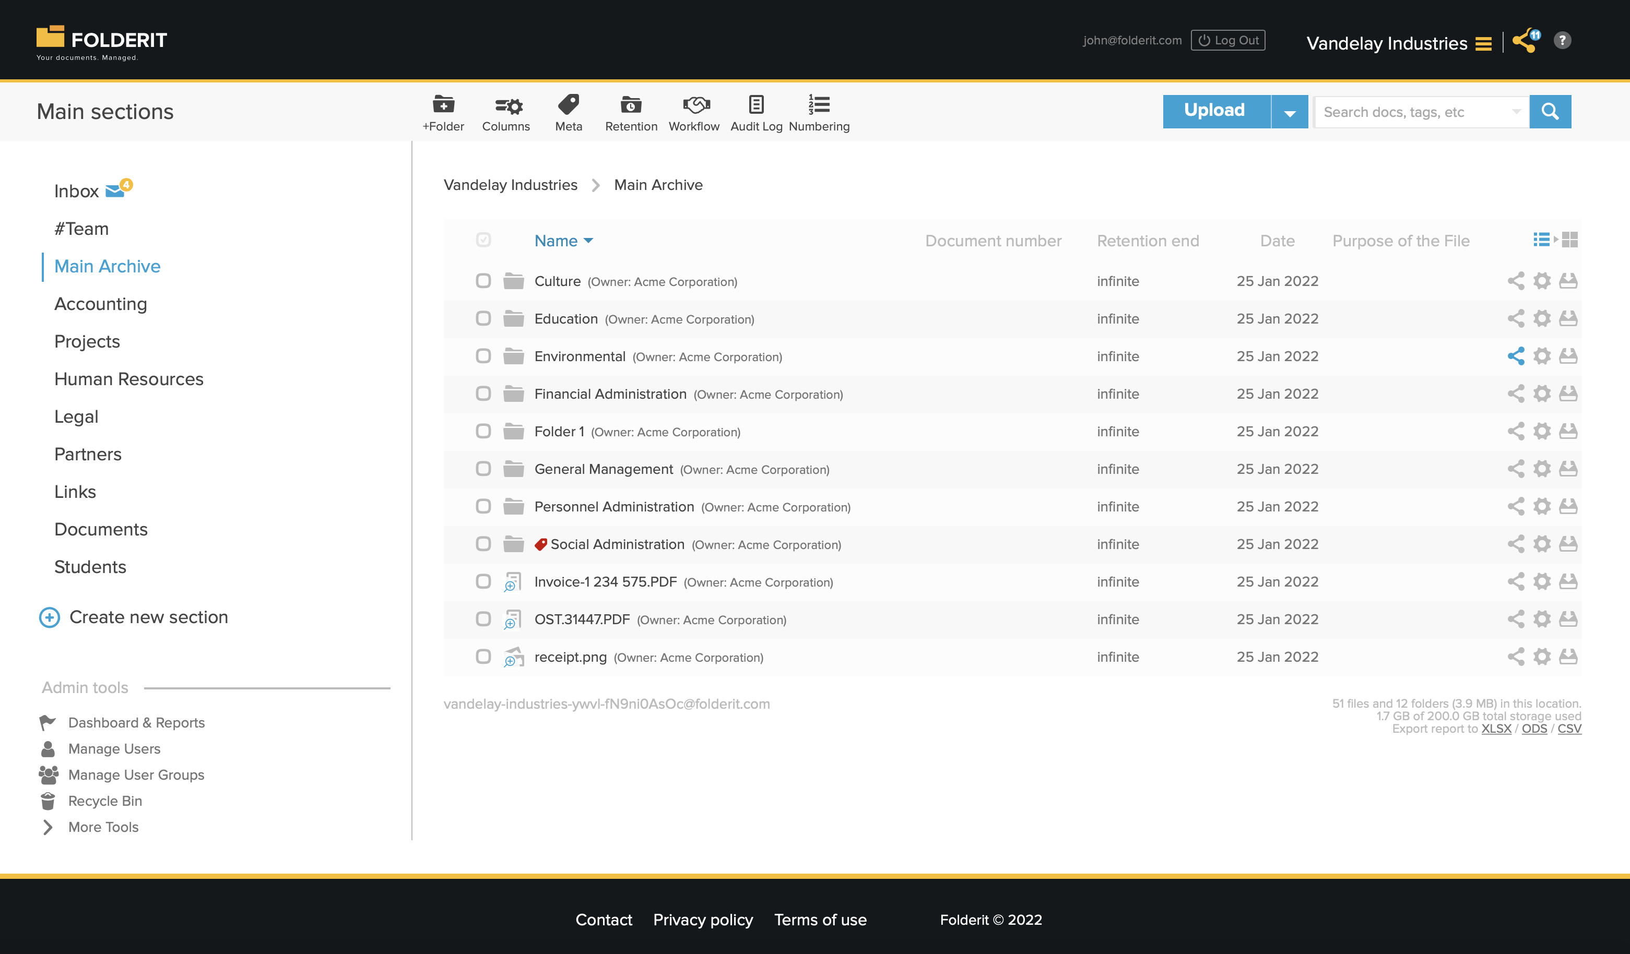Open the hamburger menu beside Vandelay Industries
The height and width of the screenshot is (954, 1630).
point(1484,43)
